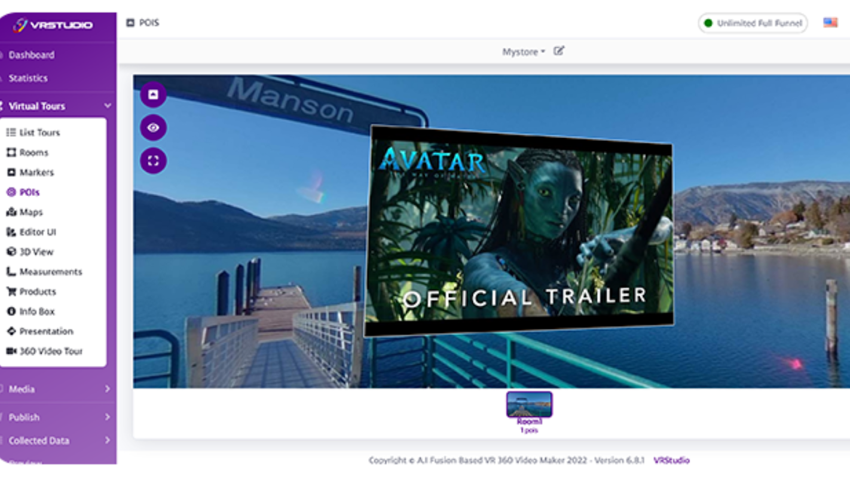
Task: Open the Editor UI label
Action: 38,232
